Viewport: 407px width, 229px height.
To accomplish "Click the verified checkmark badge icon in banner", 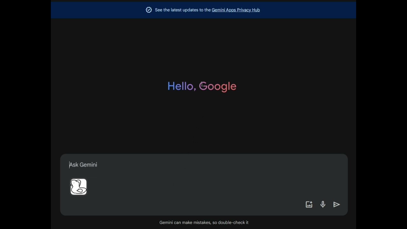I will [149, 10].
